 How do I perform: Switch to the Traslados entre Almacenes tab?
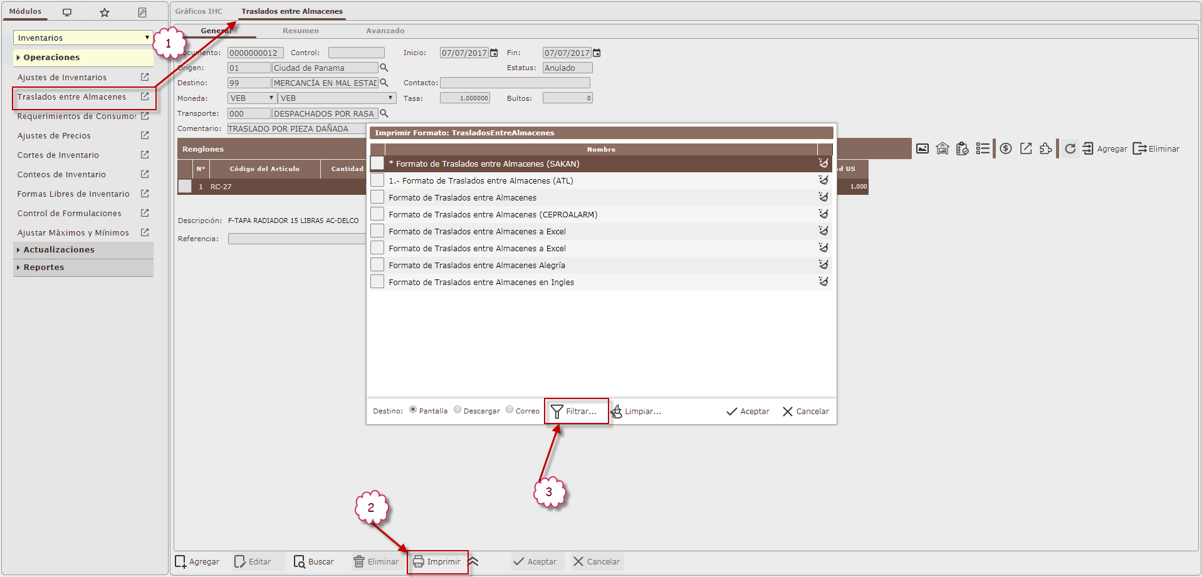click(x=292, y=11)
